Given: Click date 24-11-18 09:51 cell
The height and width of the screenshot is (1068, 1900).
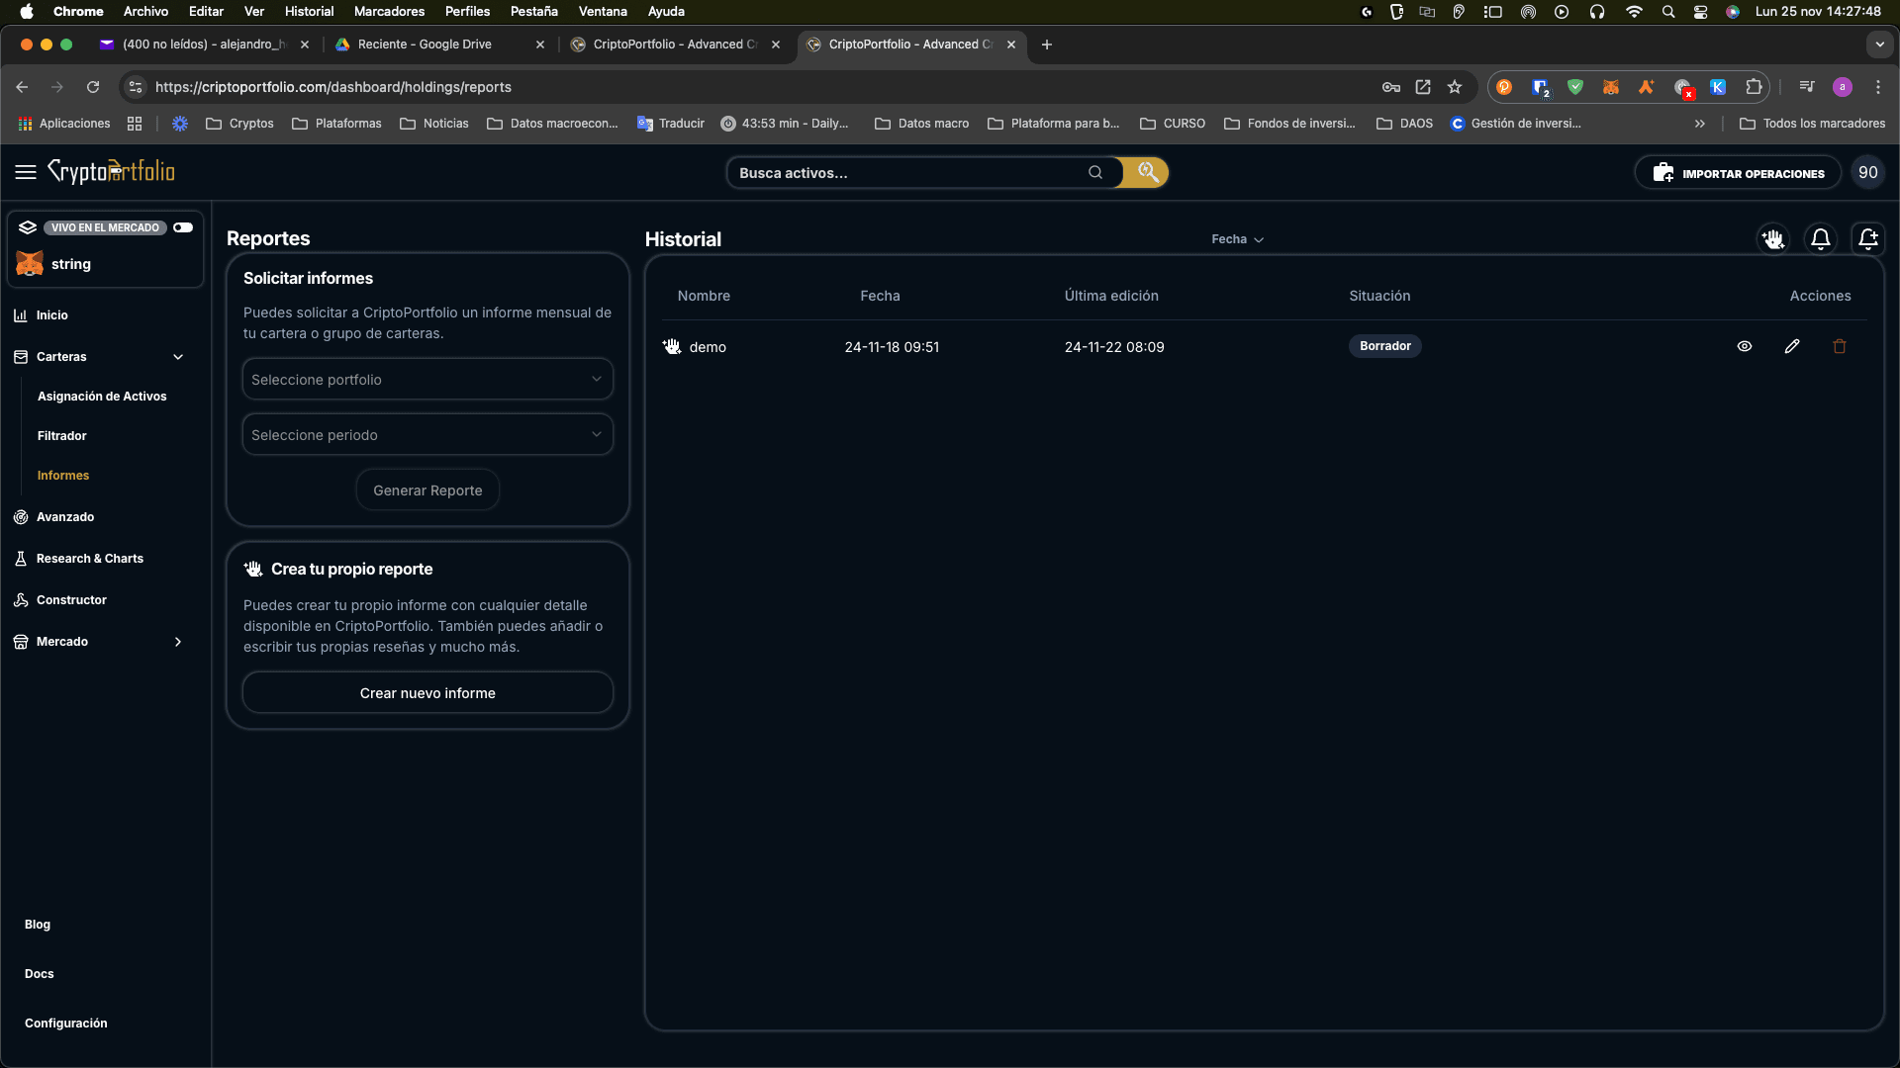Looking at the screenshot, I should 892,347.
